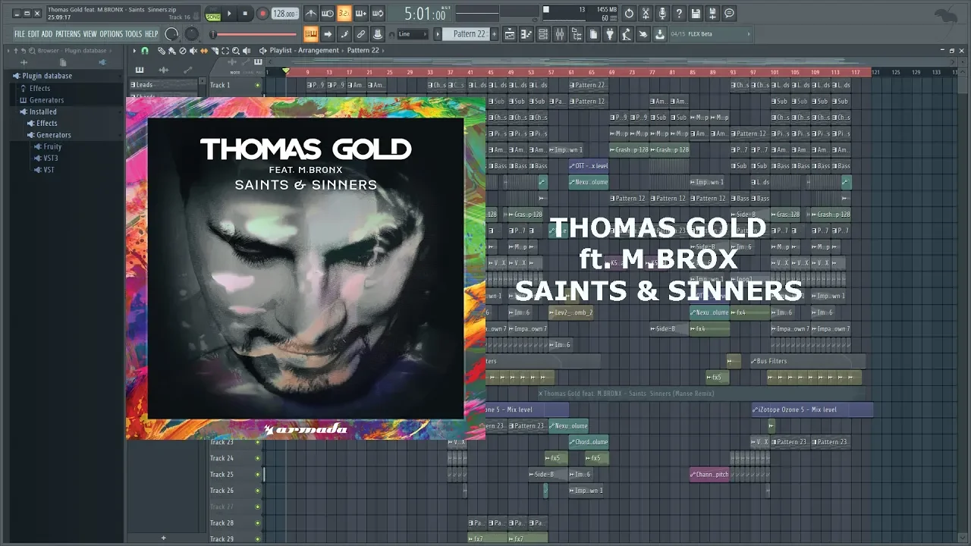The width and height of the screenshot is (971, 546).
Task: Click the microphone recording icon
Action: click(662, 14)
